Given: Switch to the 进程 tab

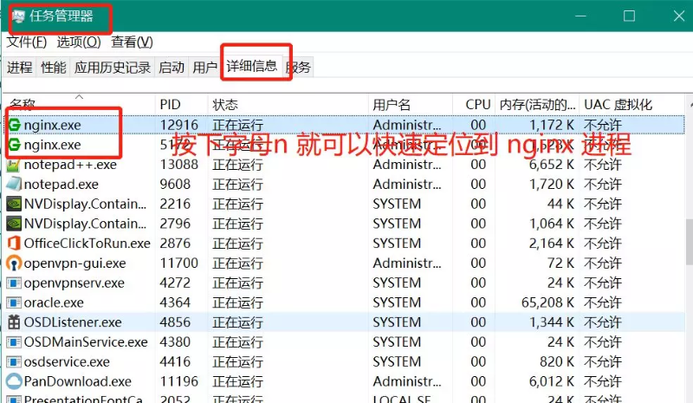Looking at the screenshot, I should [20, 68].
